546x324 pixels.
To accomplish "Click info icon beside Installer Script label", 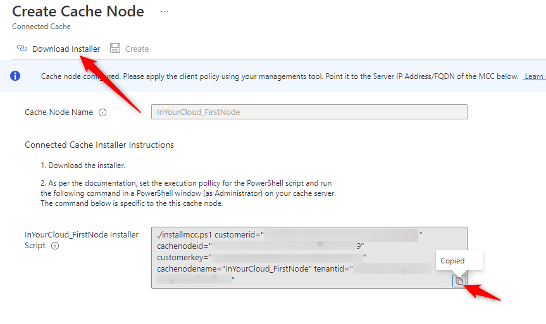I will click(55, 246).
